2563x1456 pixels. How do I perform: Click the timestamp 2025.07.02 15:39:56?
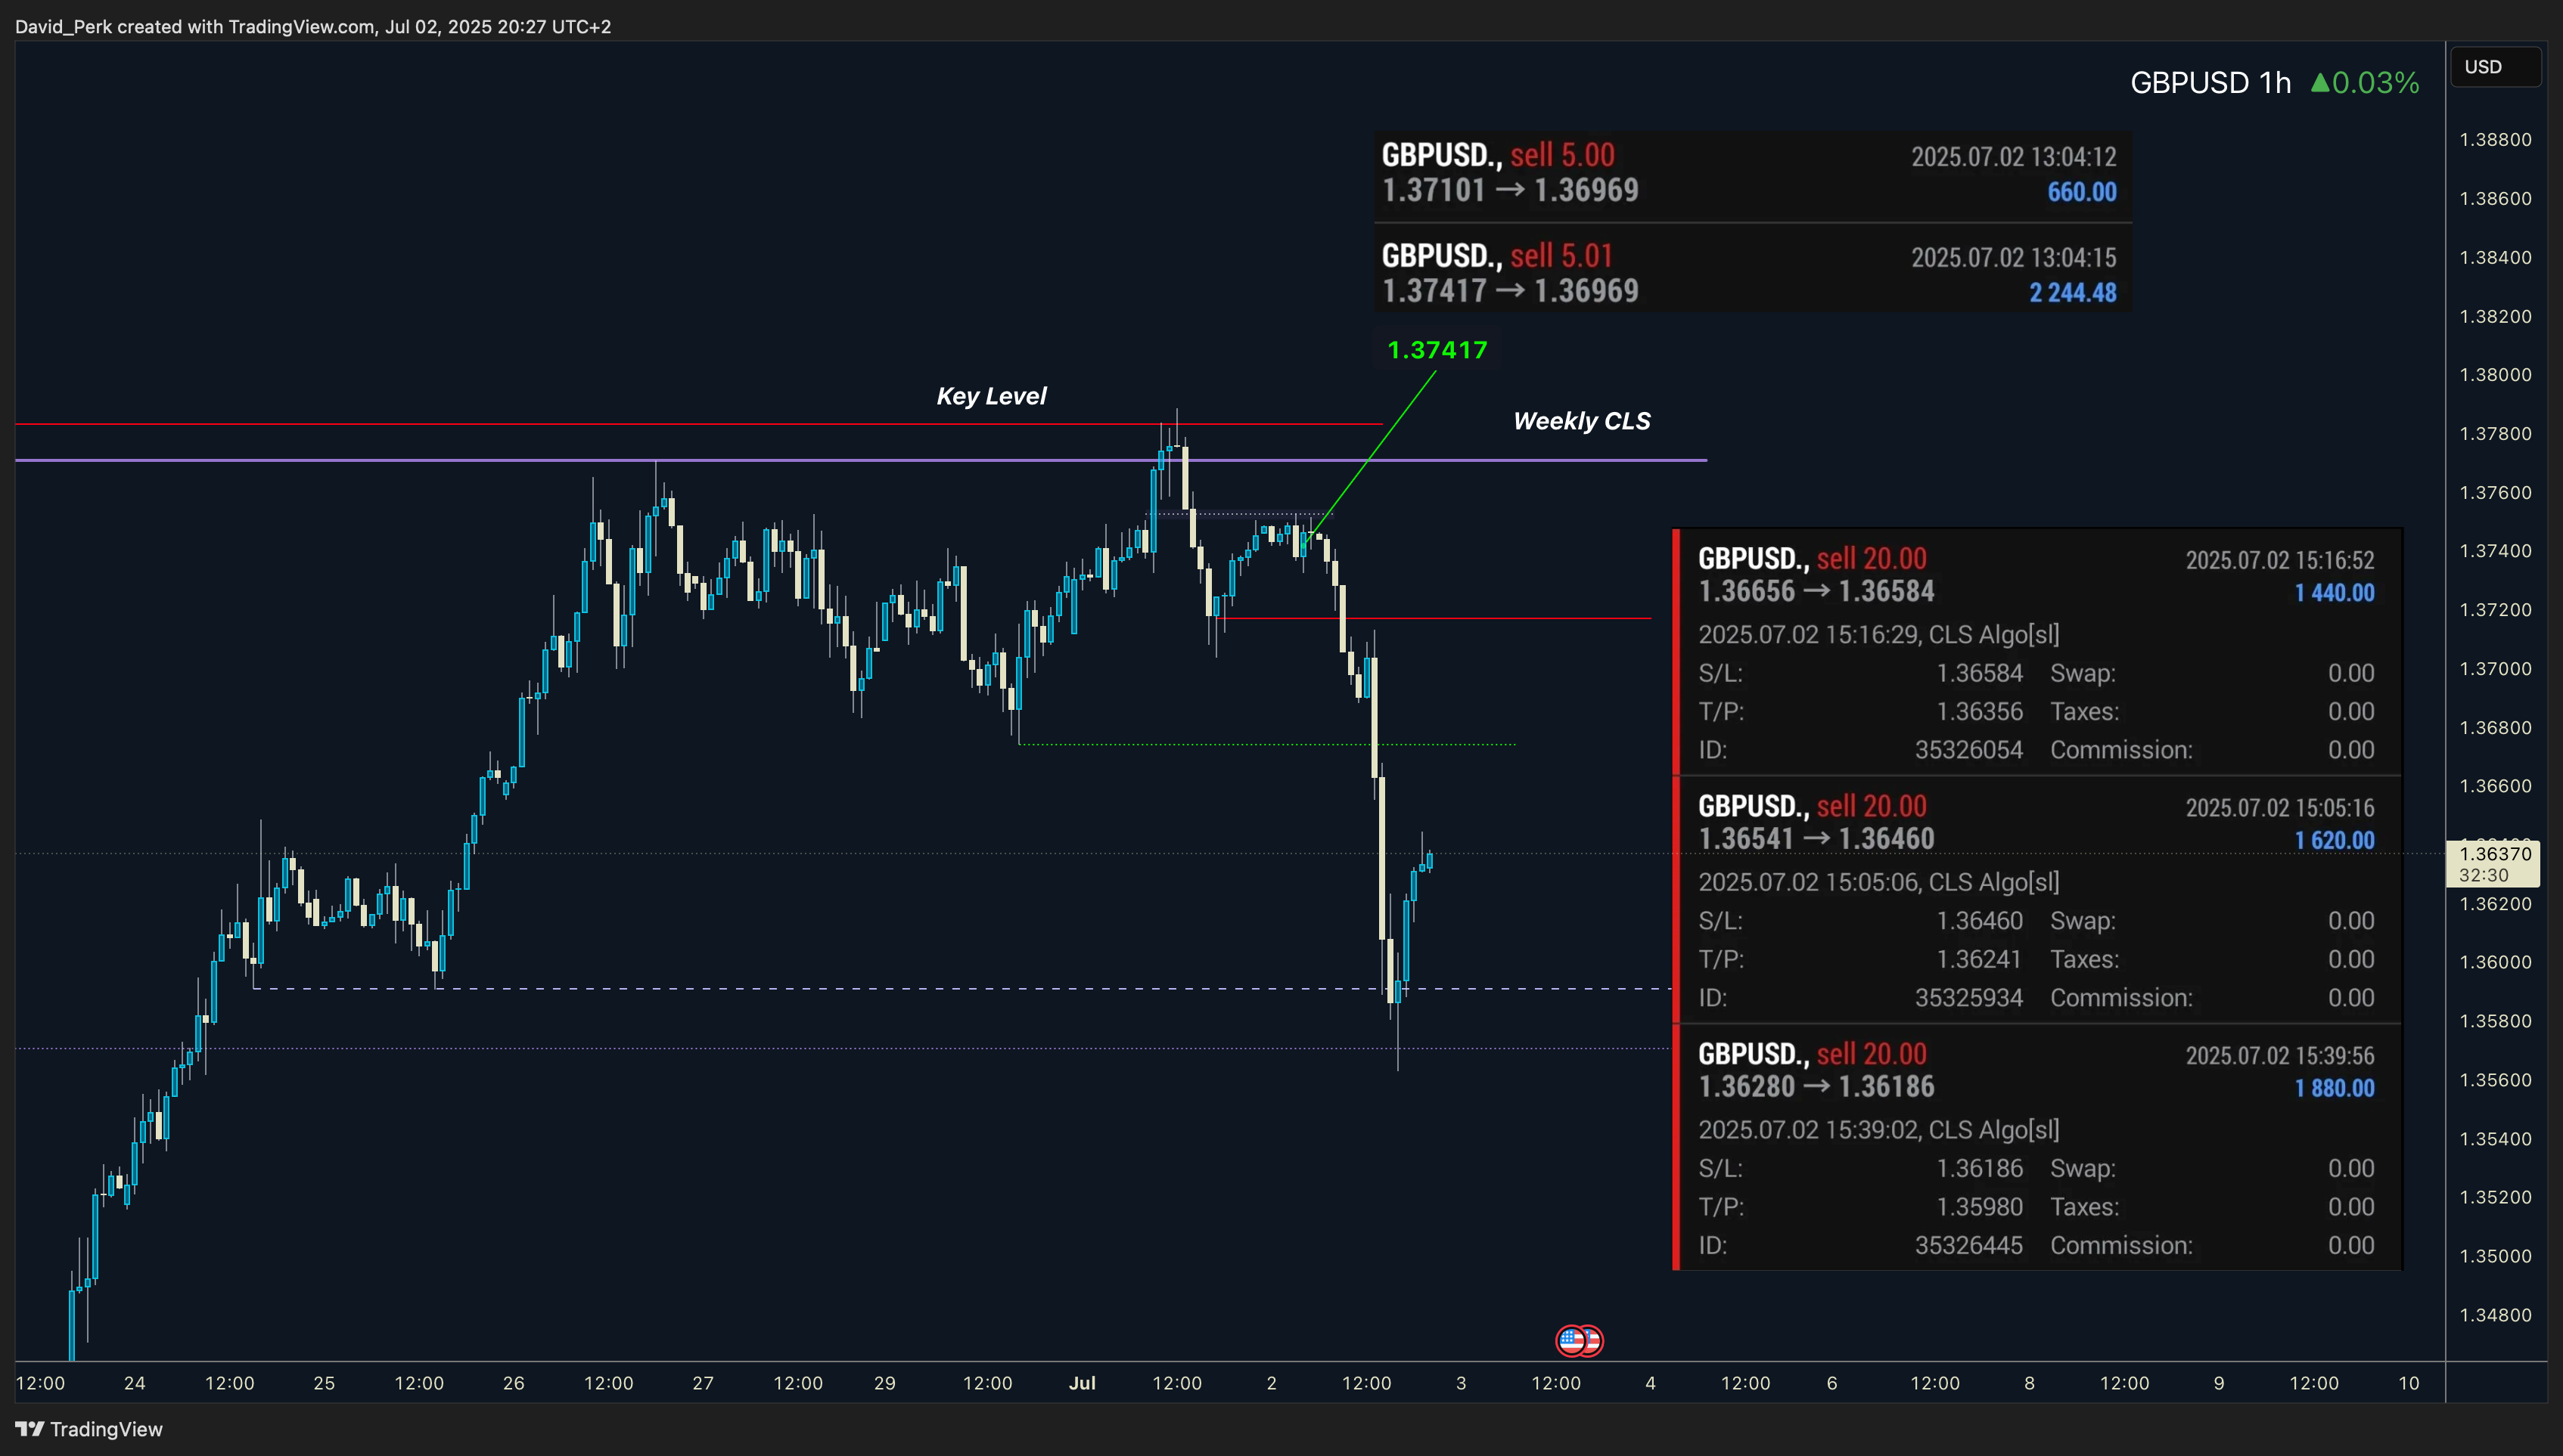(x=2279, y=1056)
